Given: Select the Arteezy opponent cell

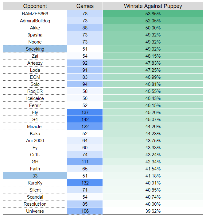Looking at the screenshot, I should (x=35, y=63).
